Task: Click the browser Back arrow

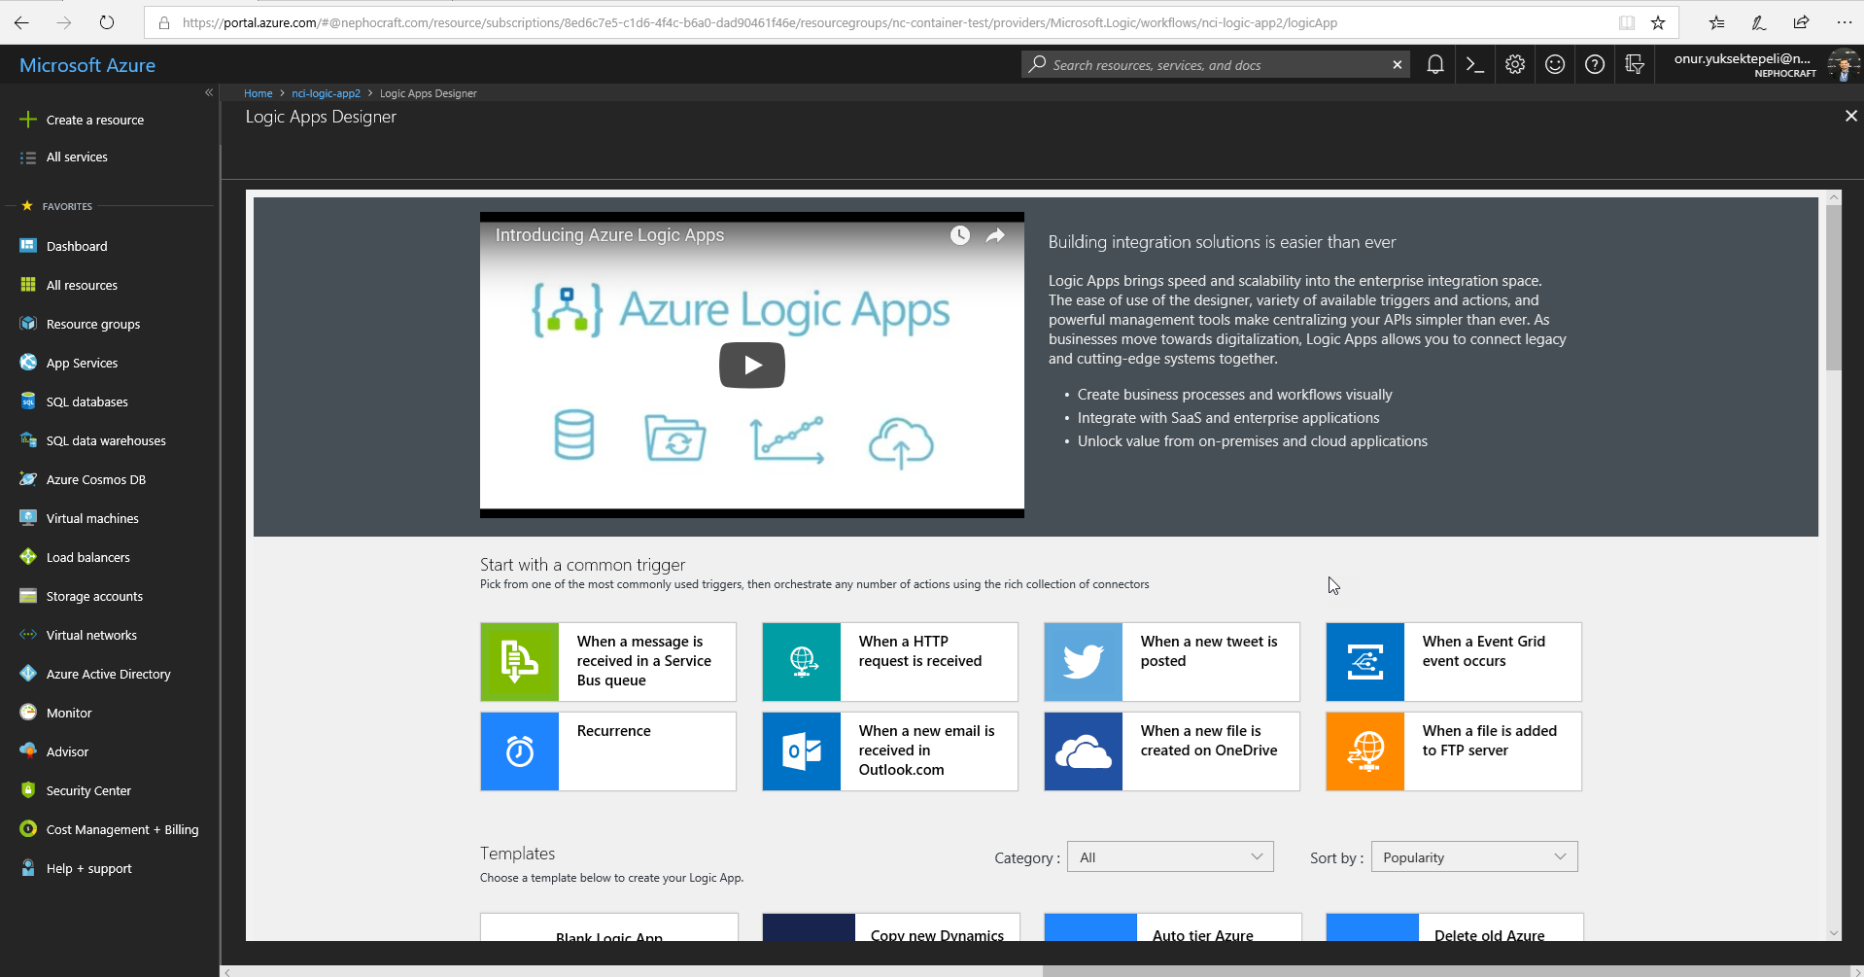Action: tap(21, 22)
